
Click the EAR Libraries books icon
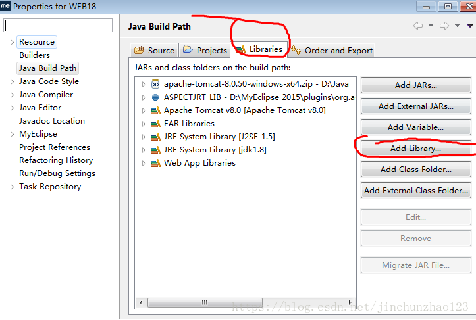point(155,124)
